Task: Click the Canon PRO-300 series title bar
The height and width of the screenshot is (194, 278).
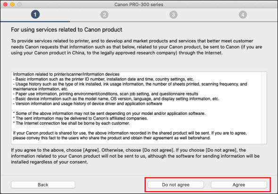Action: pyautogui.click(x=139, y=4)
